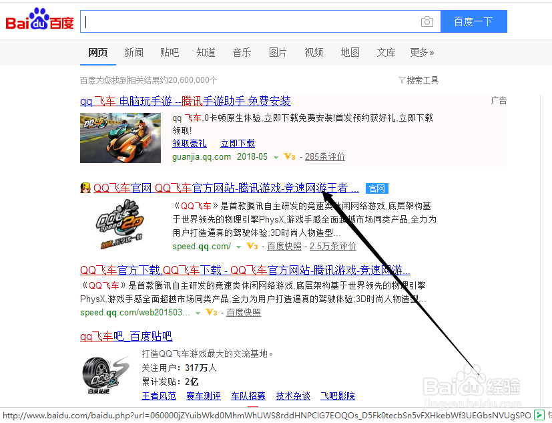Click green play icon in status bar

[539, 415]
